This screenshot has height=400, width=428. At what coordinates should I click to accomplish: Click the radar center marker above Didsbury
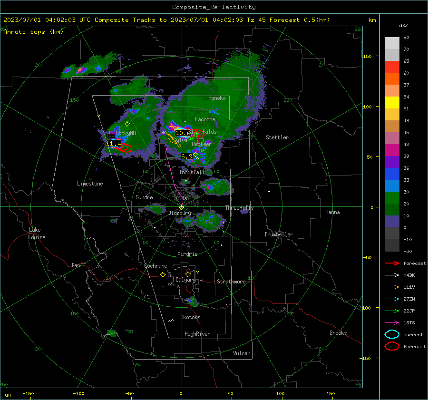click(x=182, y=207)
